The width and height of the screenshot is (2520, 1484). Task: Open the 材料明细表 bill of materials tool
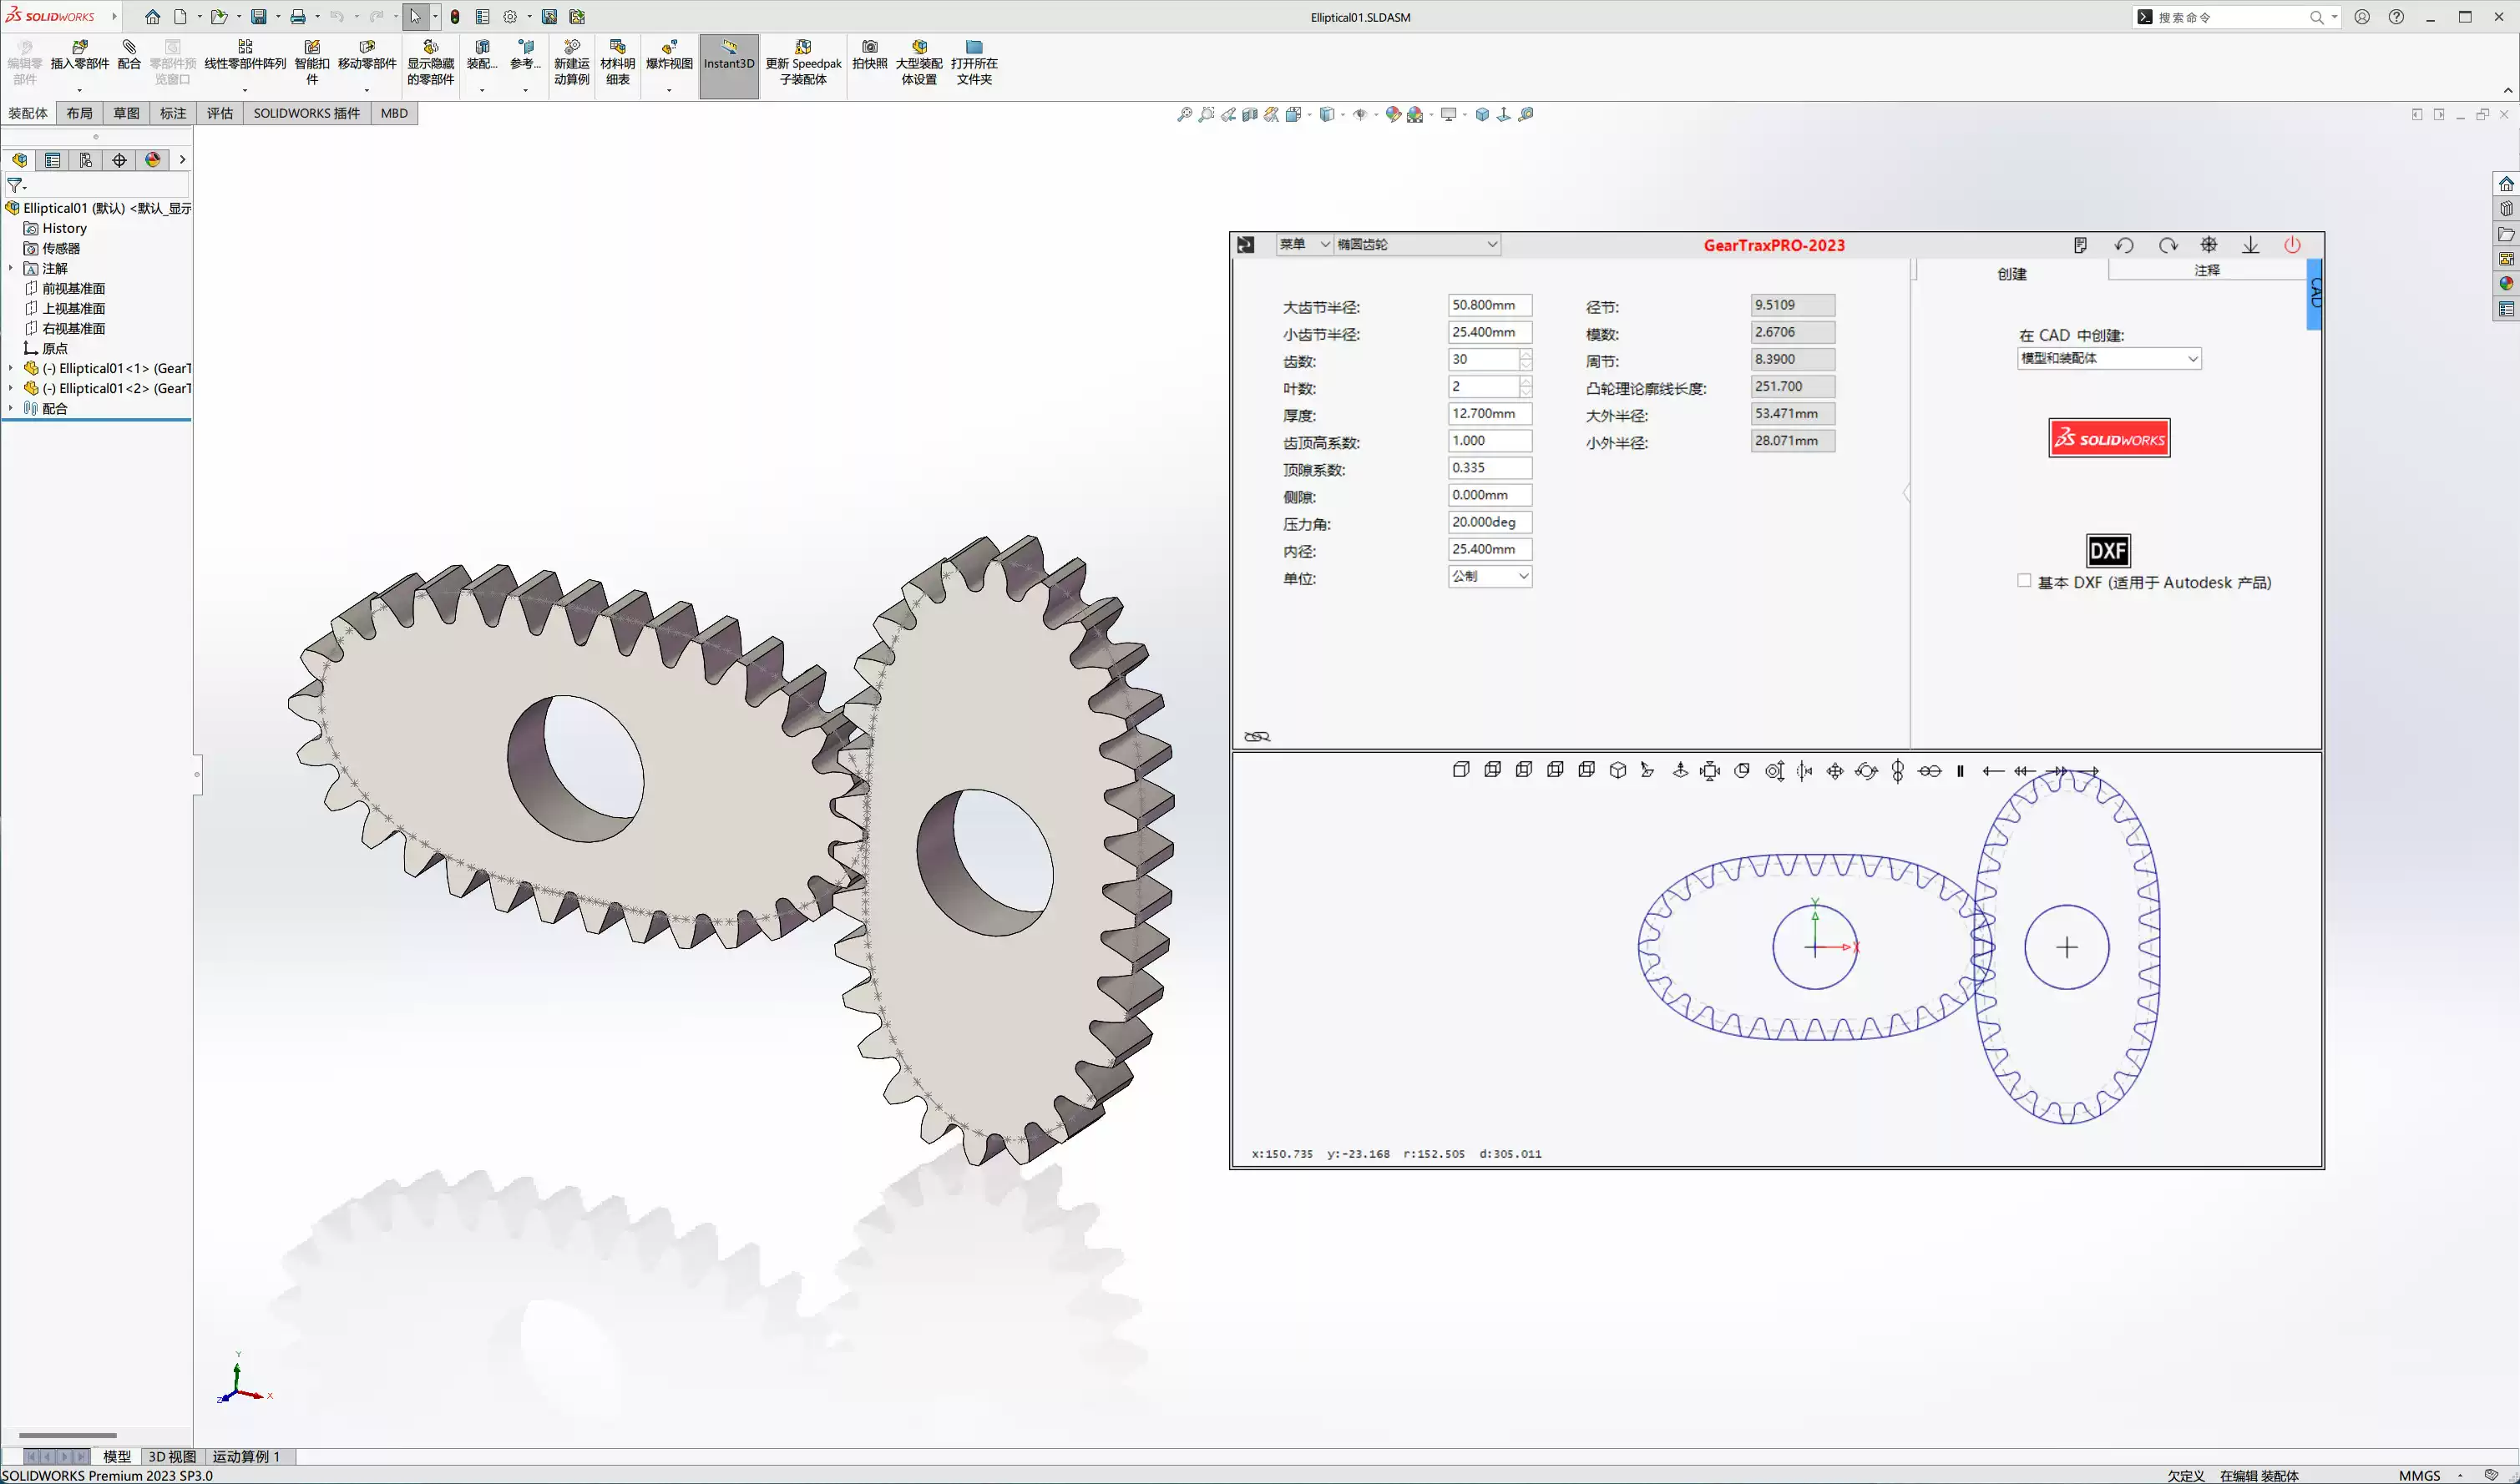pyautogui.click(x=617, y=60)
